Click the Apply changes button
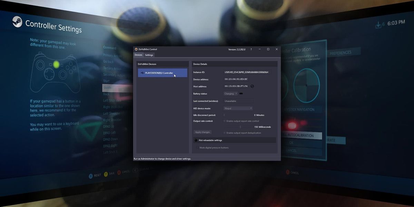The image size is (414, 207). point(203,132)
